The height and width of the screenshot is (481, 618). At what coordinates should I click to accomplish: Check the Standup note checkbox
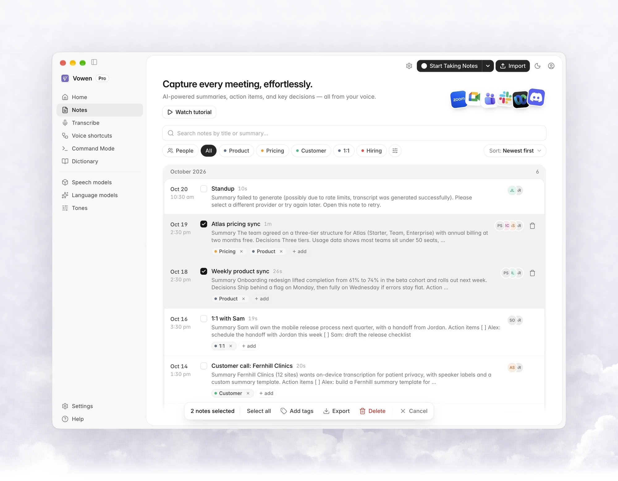pos(204,189)
